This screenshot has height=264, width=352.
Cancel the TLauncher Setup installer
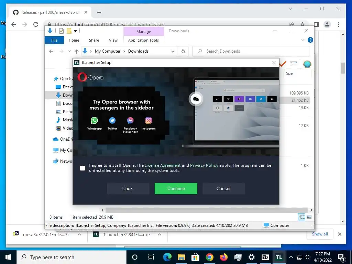(x=223, y=189)
